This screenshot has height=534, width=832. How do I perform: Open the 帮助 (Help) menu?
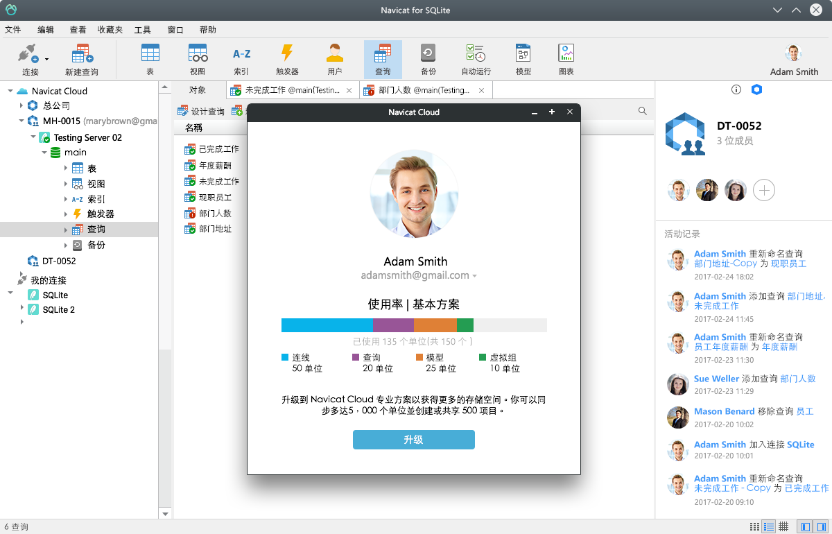coord(207,30)
